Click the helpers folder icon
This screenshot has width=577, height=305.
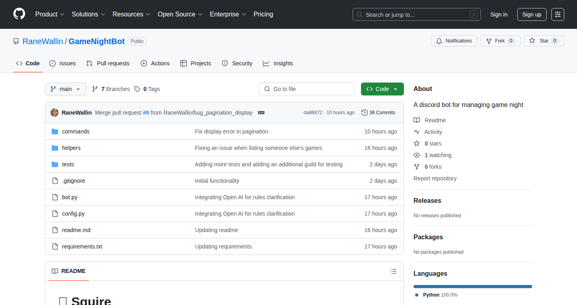pyautogui.click(x=55, y=148)
